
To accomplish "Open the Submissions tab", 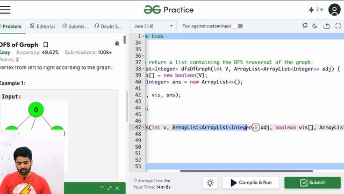I will point(76,26).
